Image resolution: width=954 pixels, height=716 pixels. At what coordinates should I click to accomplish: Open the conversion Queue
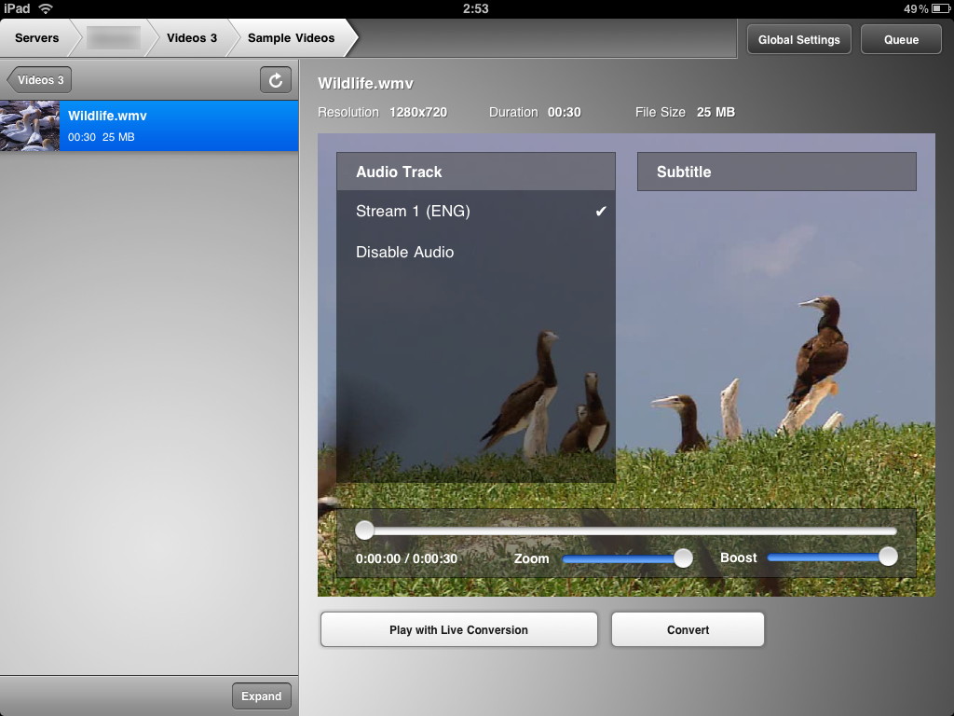click(x=901, y=39)
